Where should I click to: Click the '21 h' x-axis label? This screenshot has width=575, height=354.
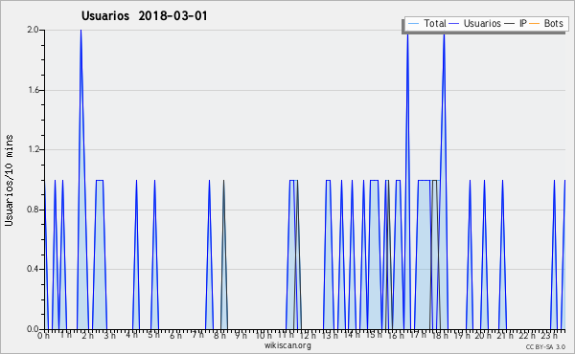[506, 335]
